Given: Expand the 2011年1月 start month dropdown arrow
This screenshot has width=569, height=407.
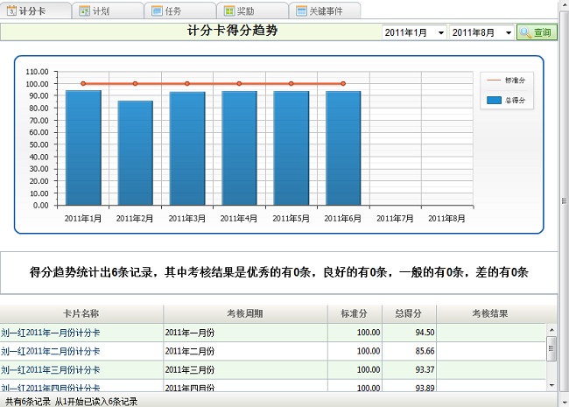Looking at the screenshot, I should pos(441,32).
